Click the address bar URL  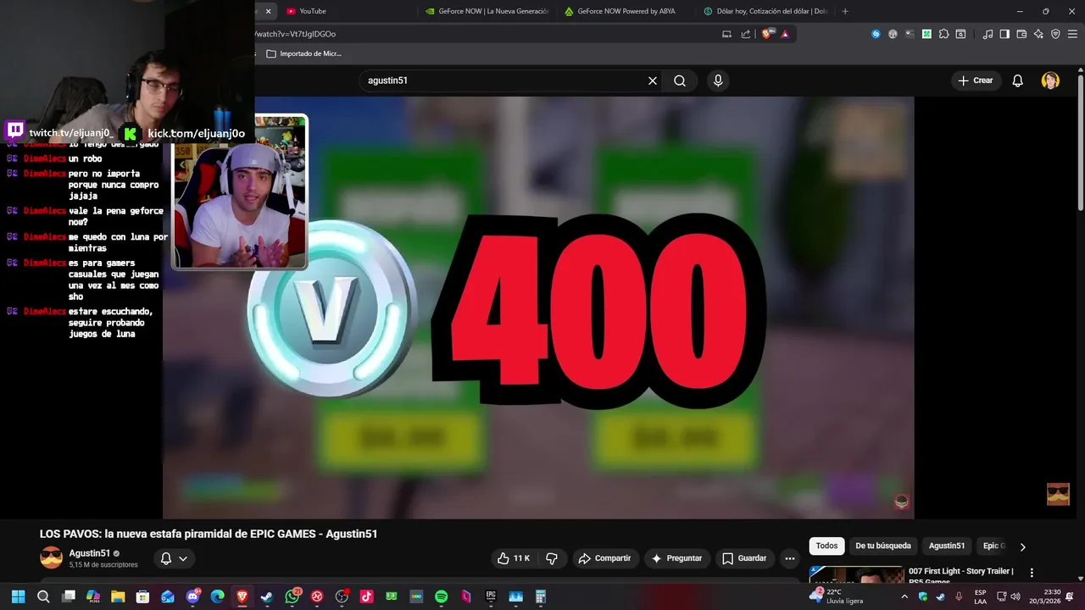click(x=483, y=34)
